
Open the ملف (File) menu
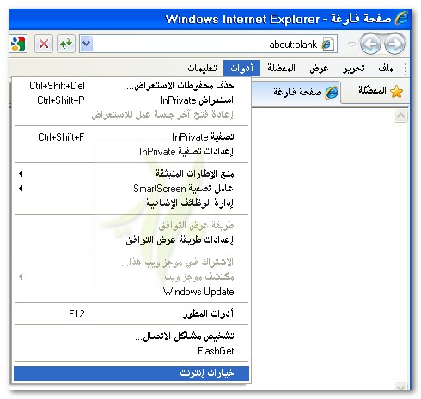(386, 68)
